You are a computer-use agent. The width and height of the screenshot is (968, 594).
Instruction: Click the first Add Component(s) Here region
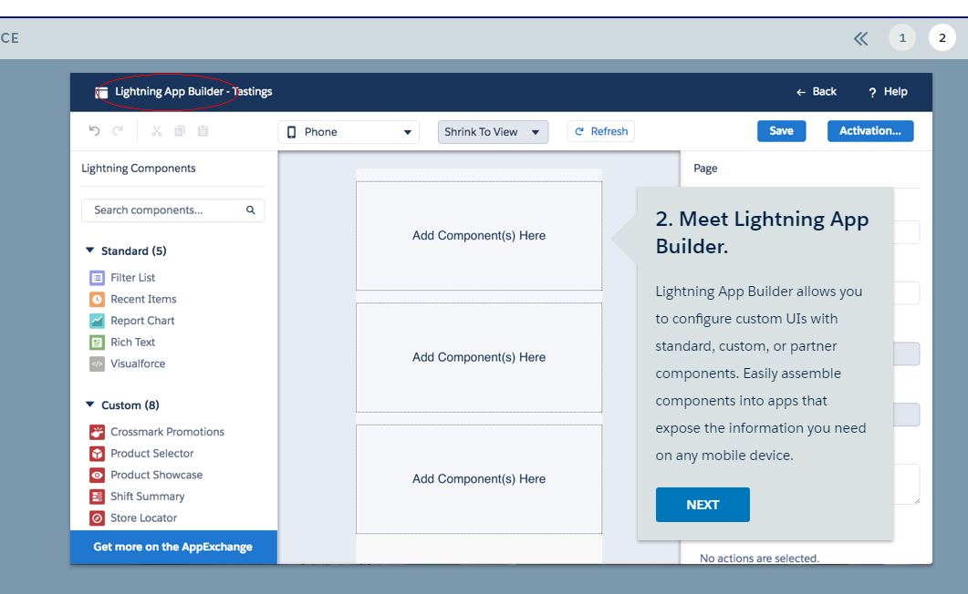click(479, 235)
